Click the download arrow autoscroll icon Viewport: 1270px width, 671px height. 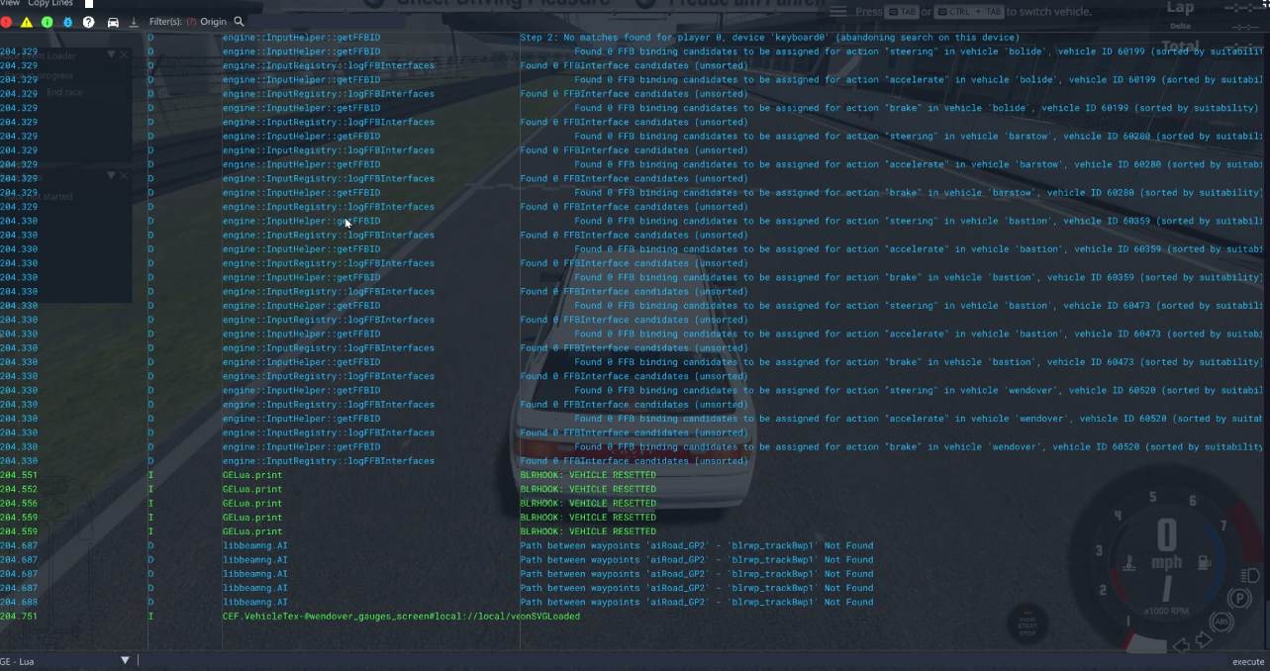pos(134,22)
